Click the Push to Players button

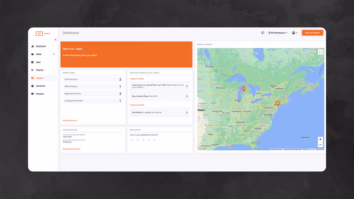pyautogui.click(x=313, y=33)
